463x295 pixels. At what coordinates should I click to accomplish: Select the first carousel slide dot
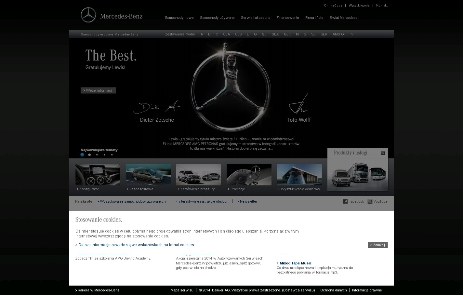tap(82, 155)
